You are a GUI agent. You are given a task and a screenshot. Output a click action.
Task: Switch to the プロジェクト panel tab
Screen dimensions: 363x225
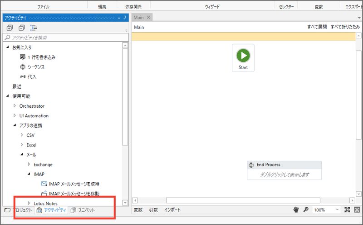pos(18,210)
